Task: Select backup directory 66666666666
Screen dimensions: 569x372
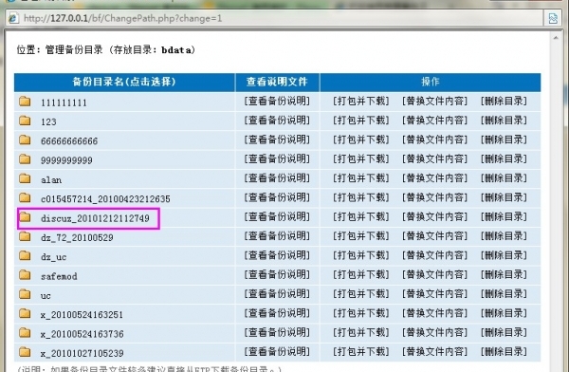Action: point(69,141)
